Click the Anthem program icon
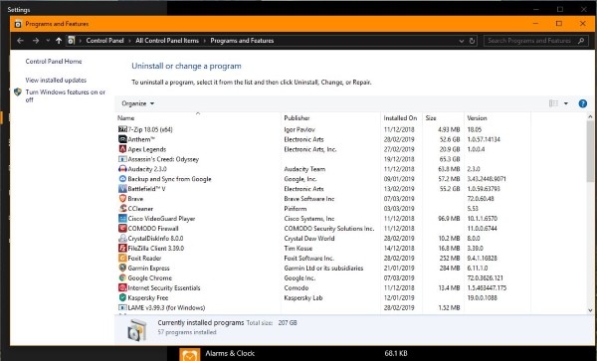The width and height of the screenshot is (597, 361). click(x=122, y=139)
